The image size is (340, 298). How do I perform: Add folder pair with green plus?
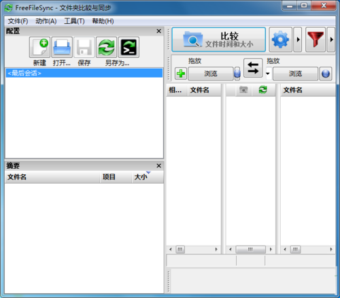[181, 73]
